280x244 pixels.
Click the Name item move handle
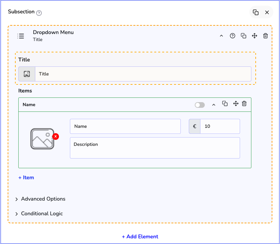[x=236, y=104]
